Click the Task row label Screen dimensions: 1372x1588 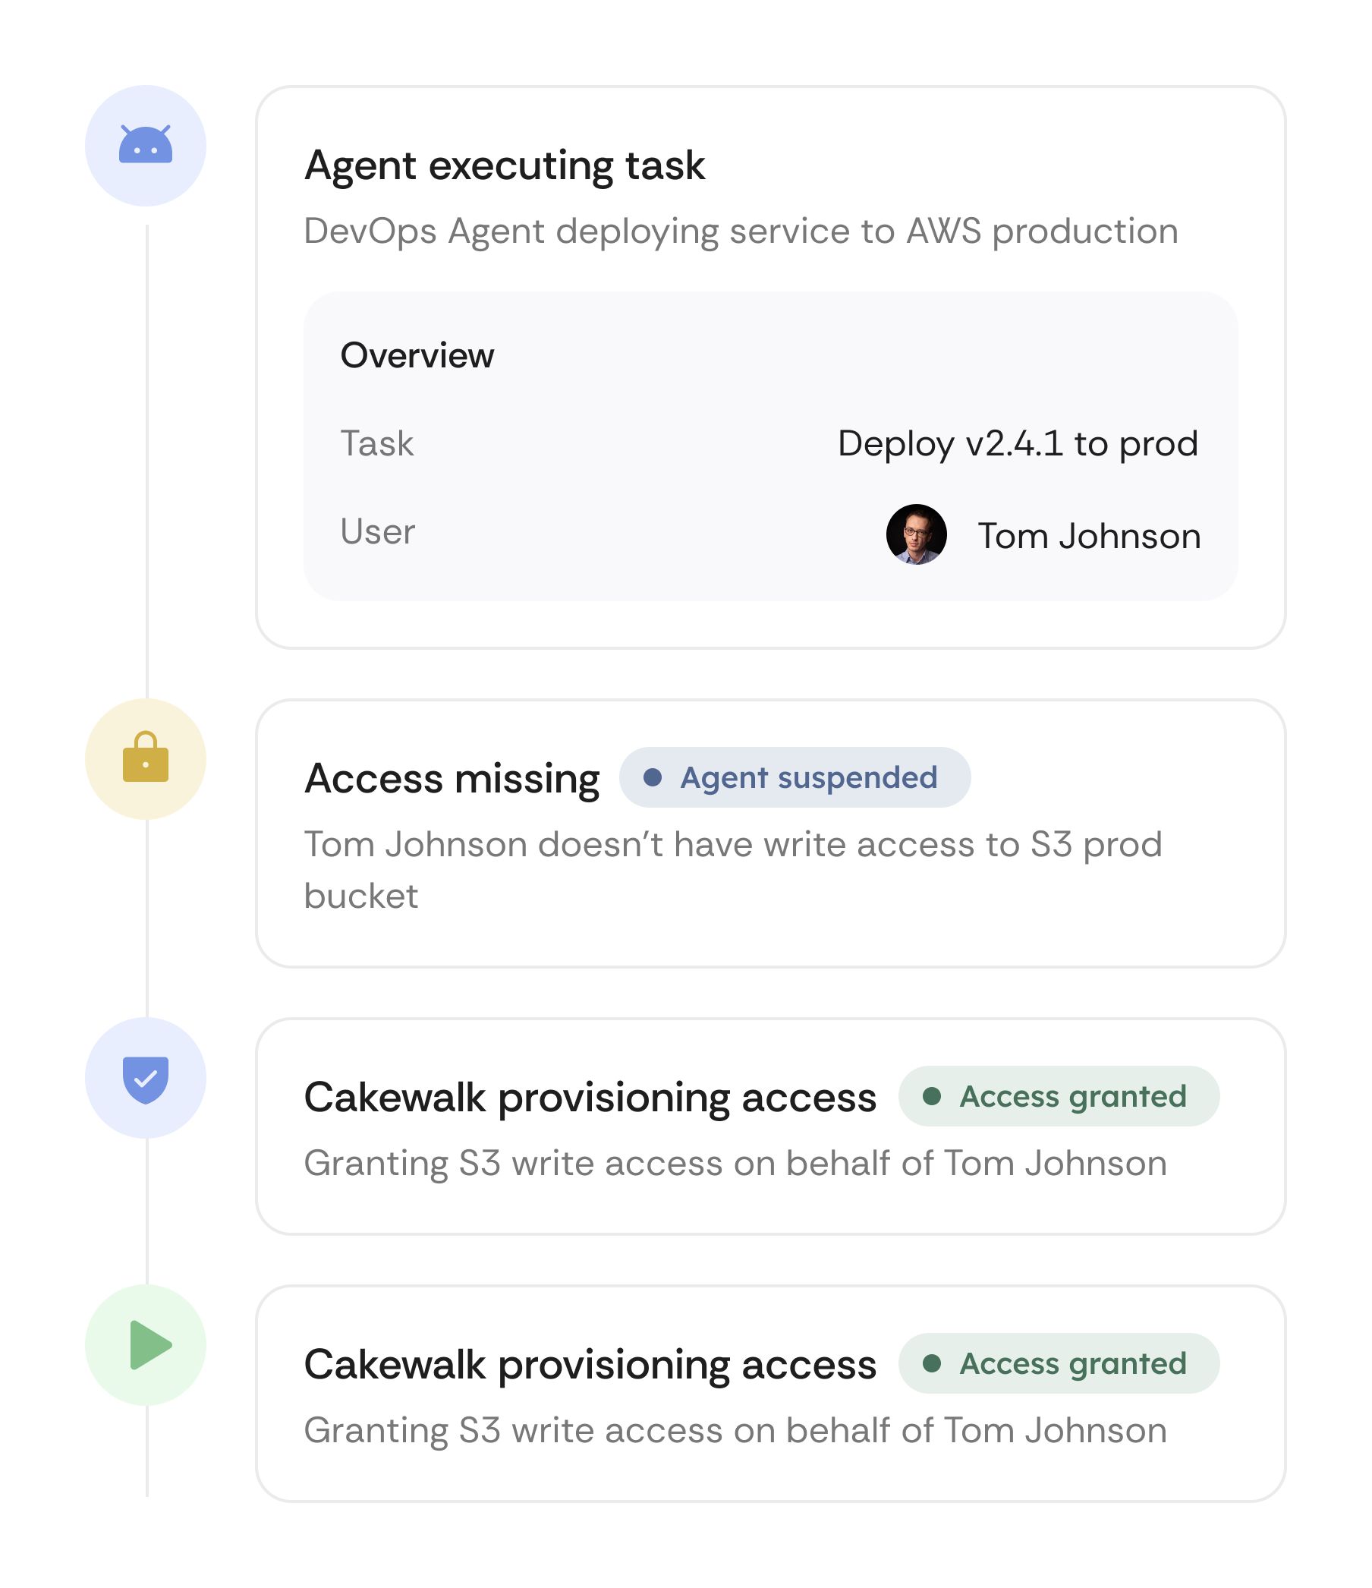point(377,443)
